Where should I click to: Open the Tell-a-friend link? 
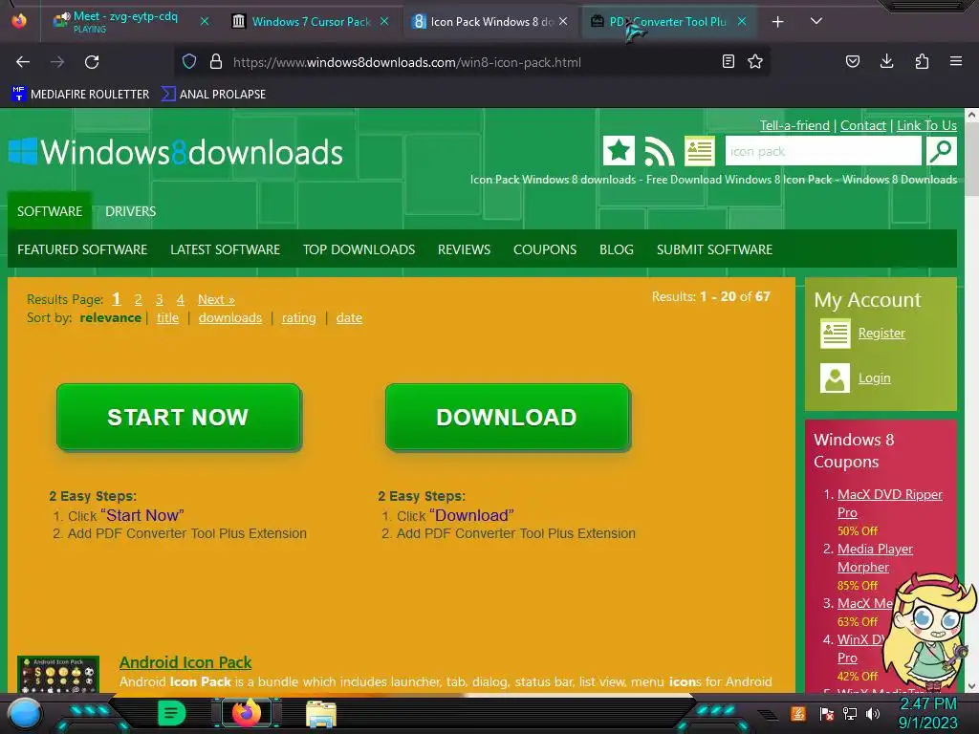point(794,125)
